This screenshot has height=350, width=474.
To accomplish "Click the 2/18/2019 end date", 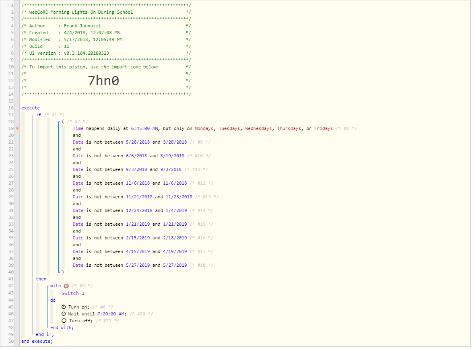I will tap(175, 239).
